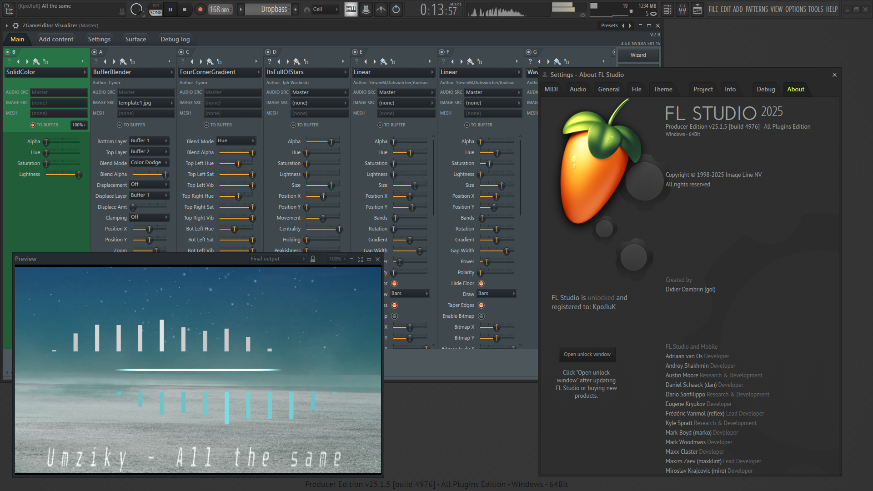Open the ItsFullOfStars effect dropdown
The width and height of the screenshot is (873, 491).
(306, 72)
